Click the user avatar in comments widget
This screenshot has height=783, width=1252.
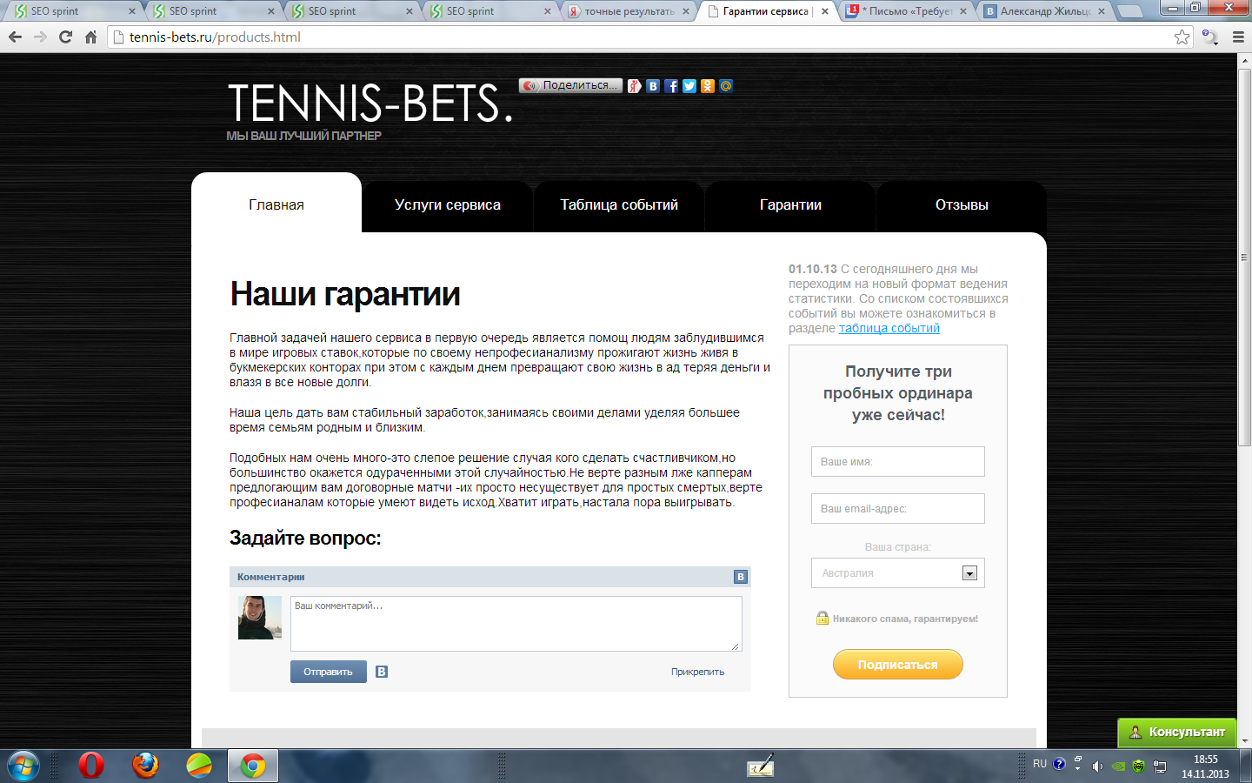pos(260,618)
